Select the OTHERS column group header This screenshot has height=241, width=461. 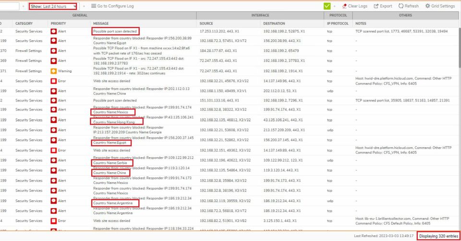click(x=405, y=15)
